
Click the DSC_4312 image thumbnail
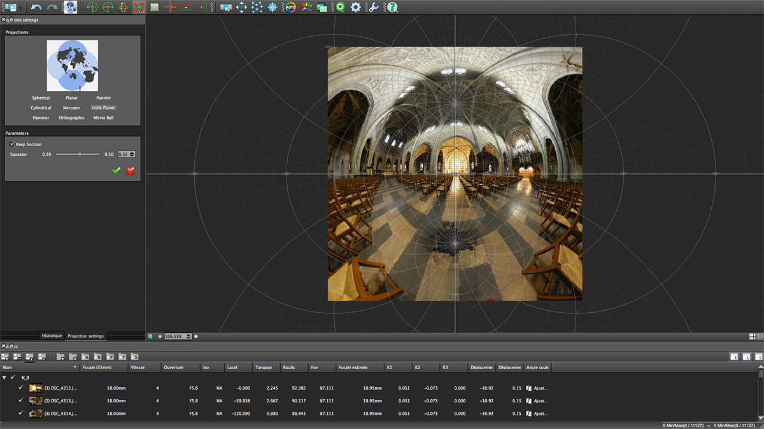[36, 388]
